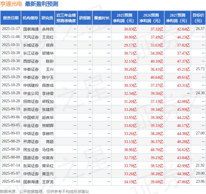The height and width of the screenshot is (194, 206).
Task: Click the 亨通光电 stock name title
Action: [x=11, y=4]
